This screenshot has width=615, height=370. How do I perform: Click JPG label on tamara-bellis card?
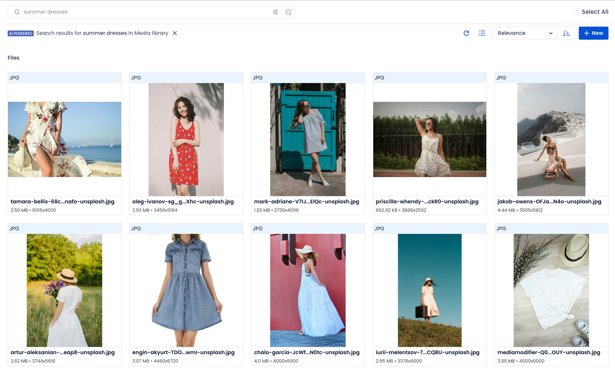tap(14, 78)
